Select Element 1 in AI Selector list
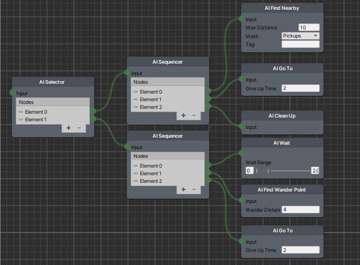 (53, 120)
